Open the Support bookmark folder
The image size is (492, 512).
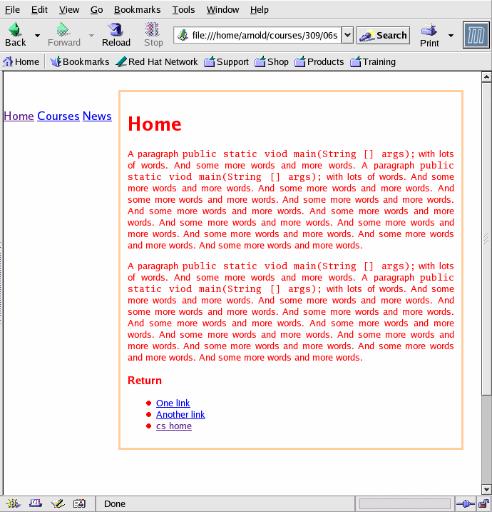point(226,61)
